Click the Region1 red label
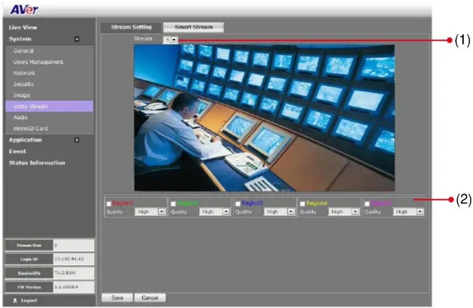Viewport: 473px width, 308px height. click(x=123, y=203)
